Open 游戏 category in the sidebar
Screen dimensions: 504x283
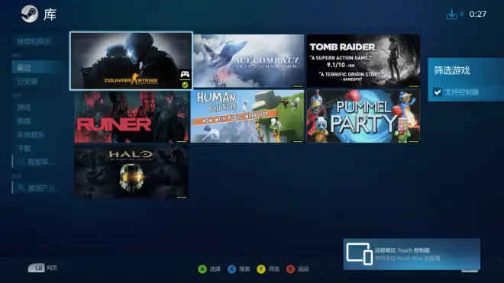pos(24,108)
